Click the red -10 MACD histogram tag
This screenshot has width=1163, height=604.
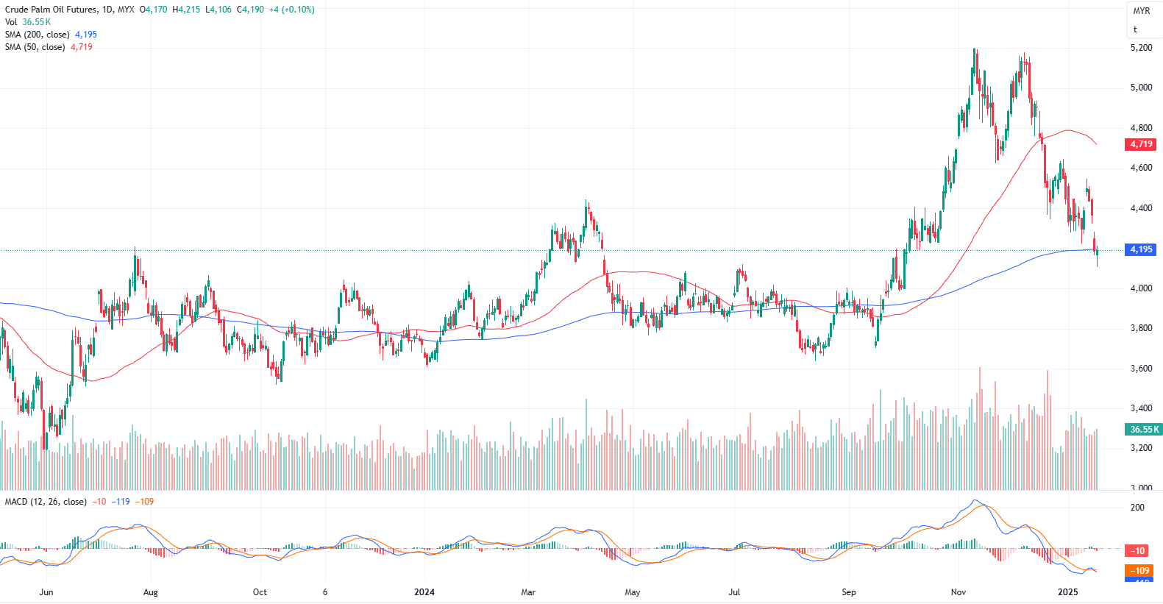pyautogui.click(x=1137, y=550)
